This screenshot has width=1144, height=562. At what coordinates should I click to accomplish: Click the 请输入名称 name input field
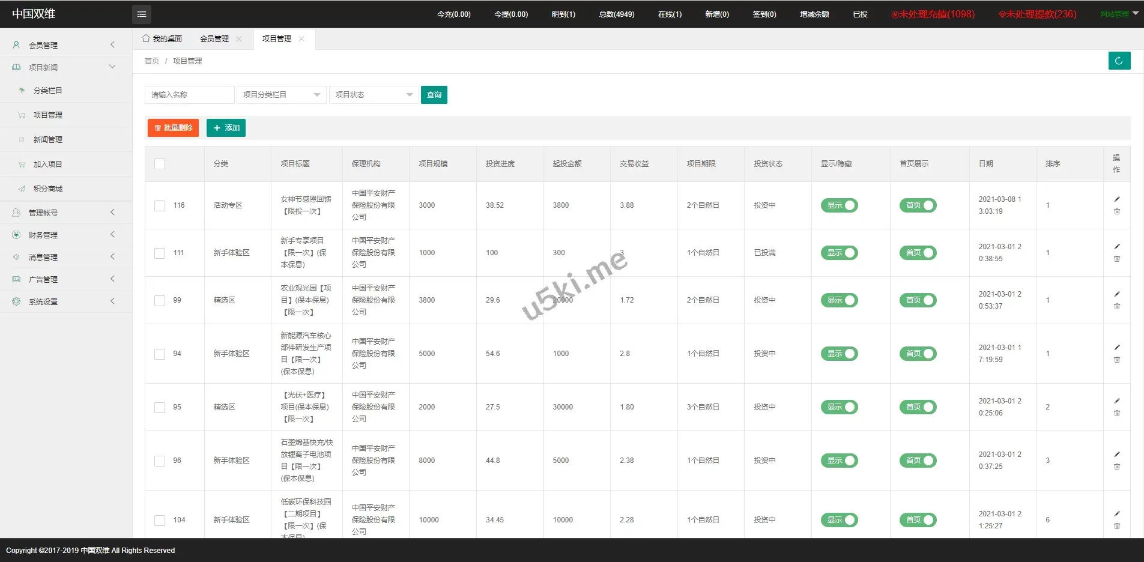(x=189, y=95)
